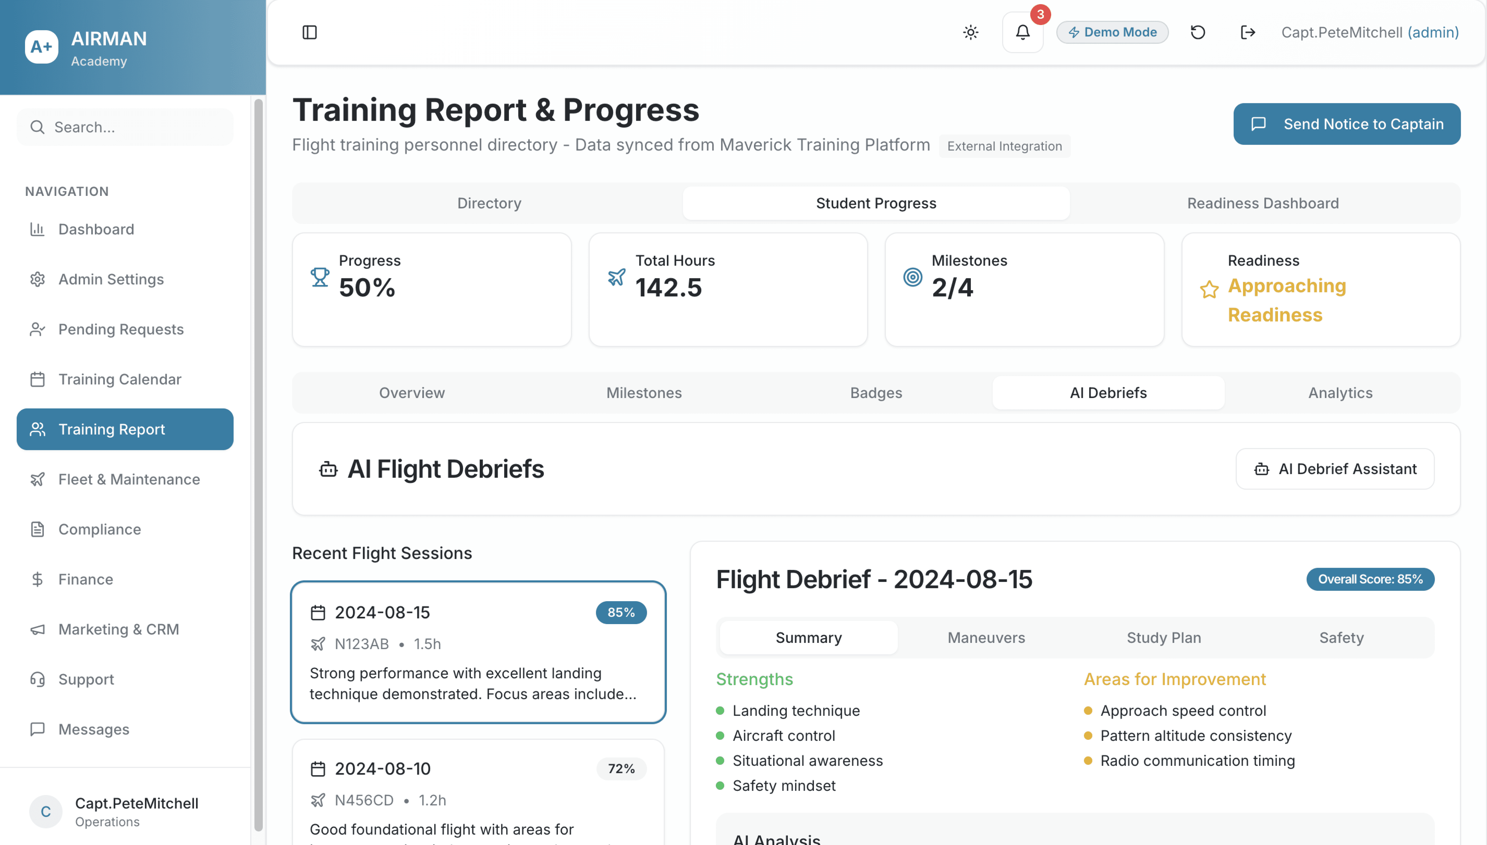
Task: Click the sidebar vertical scrollbar
Action: coord(258,464)
